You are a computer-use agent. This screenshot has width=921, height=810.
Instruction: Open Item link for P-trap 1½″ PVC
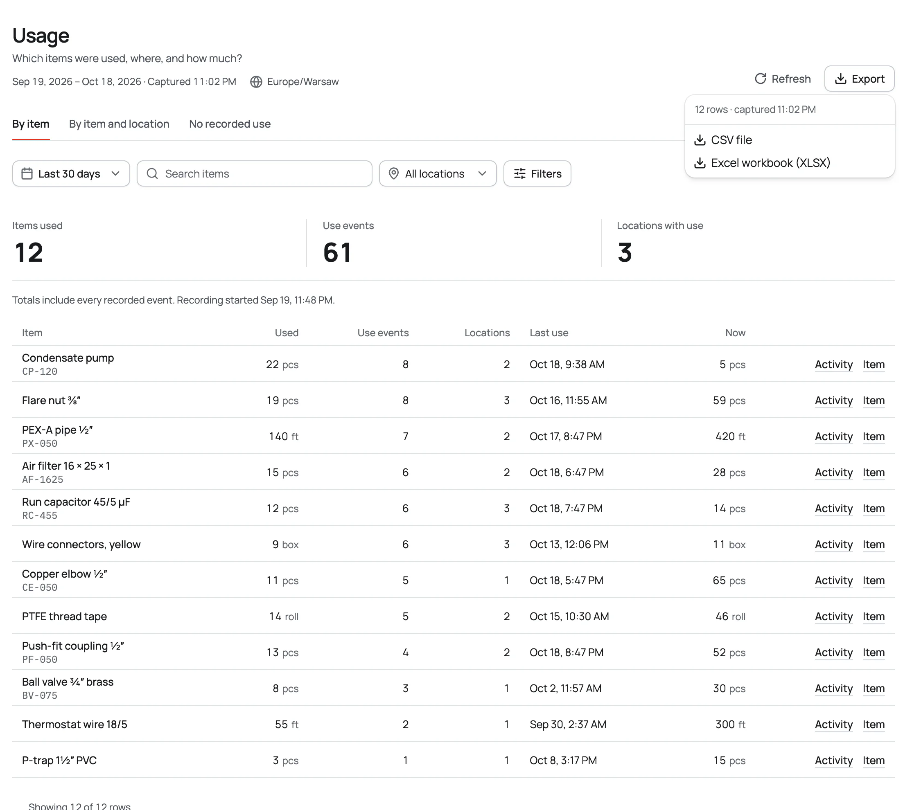click(873, 761)
